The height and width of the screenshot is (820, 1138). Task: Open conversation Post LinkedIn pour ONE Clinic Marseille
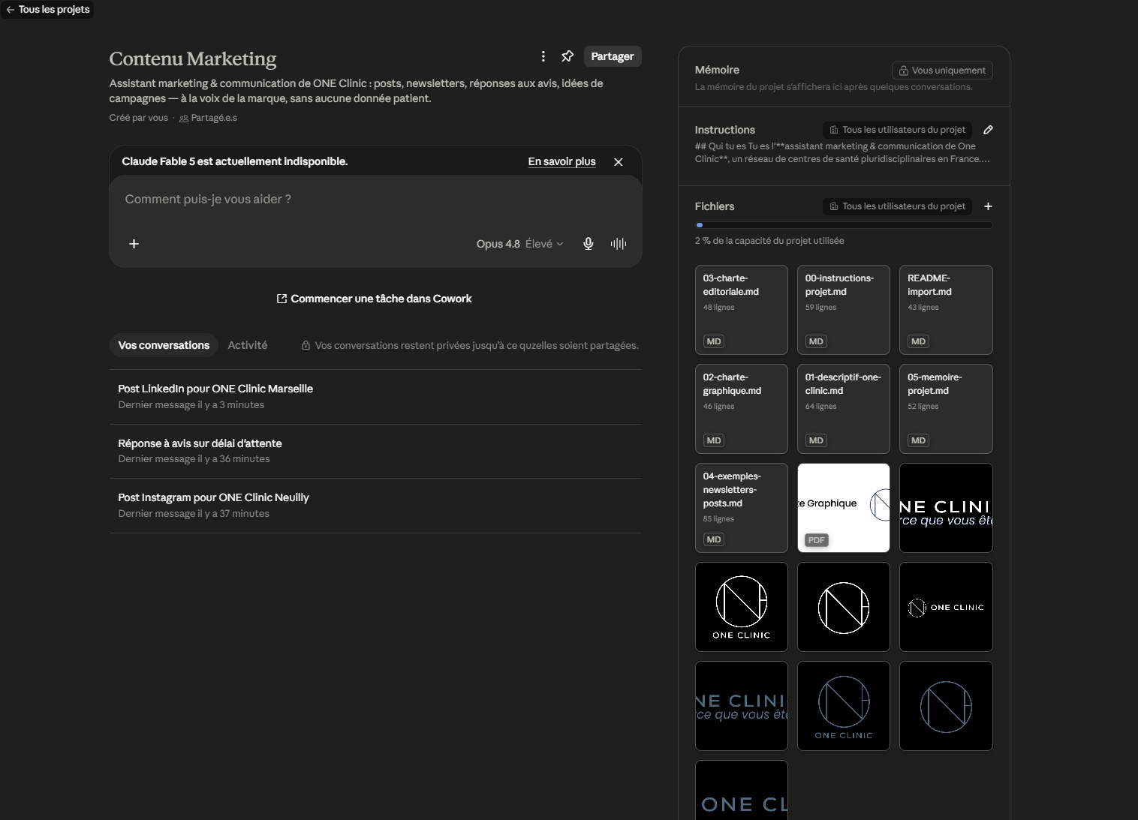point(375,397)
